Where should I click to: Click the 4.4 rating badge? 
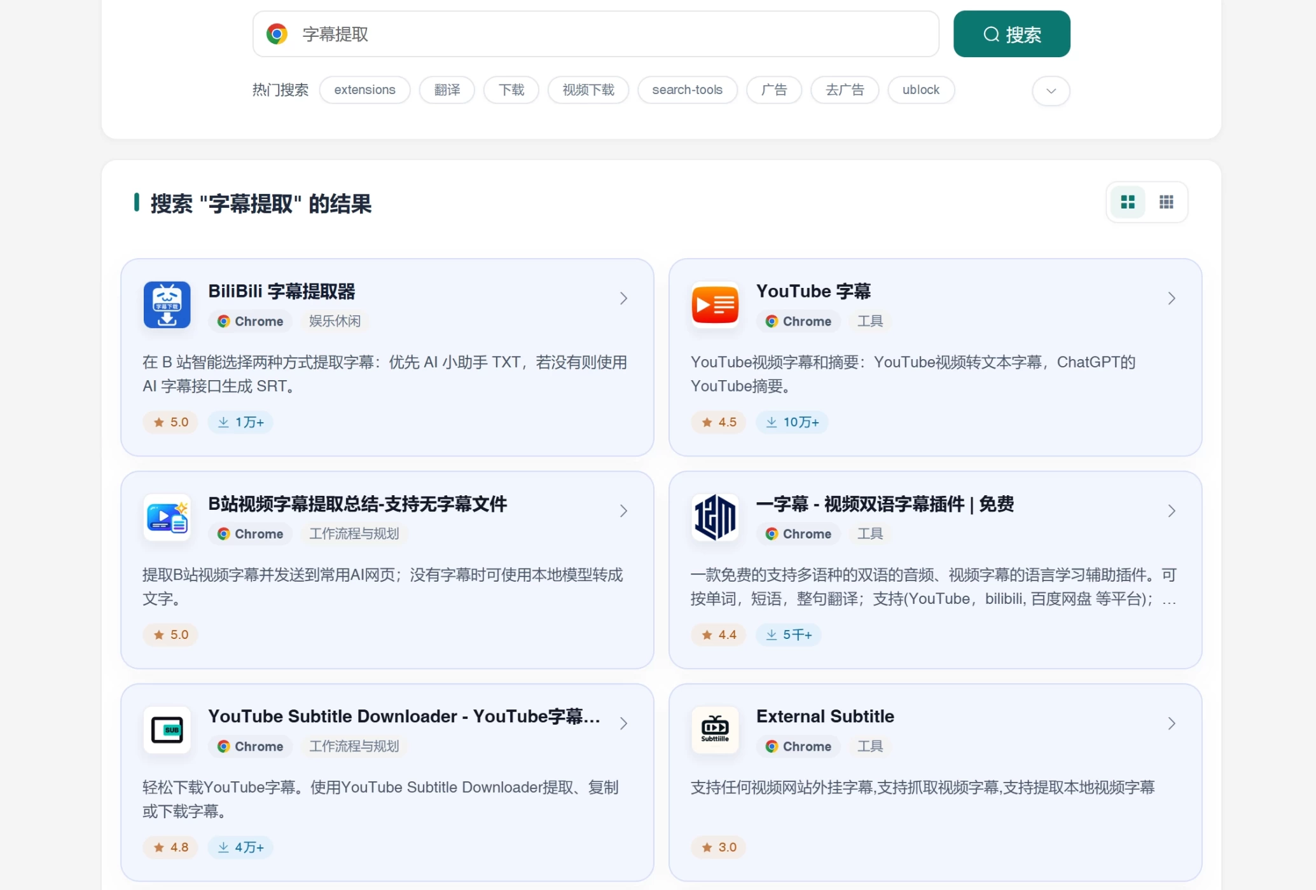pyautogui.click(x=719, y=634)
